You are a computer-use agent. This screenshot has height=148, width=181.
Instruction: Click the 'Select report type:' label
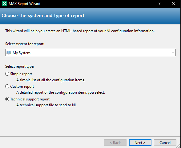click(x=20, y=66)
